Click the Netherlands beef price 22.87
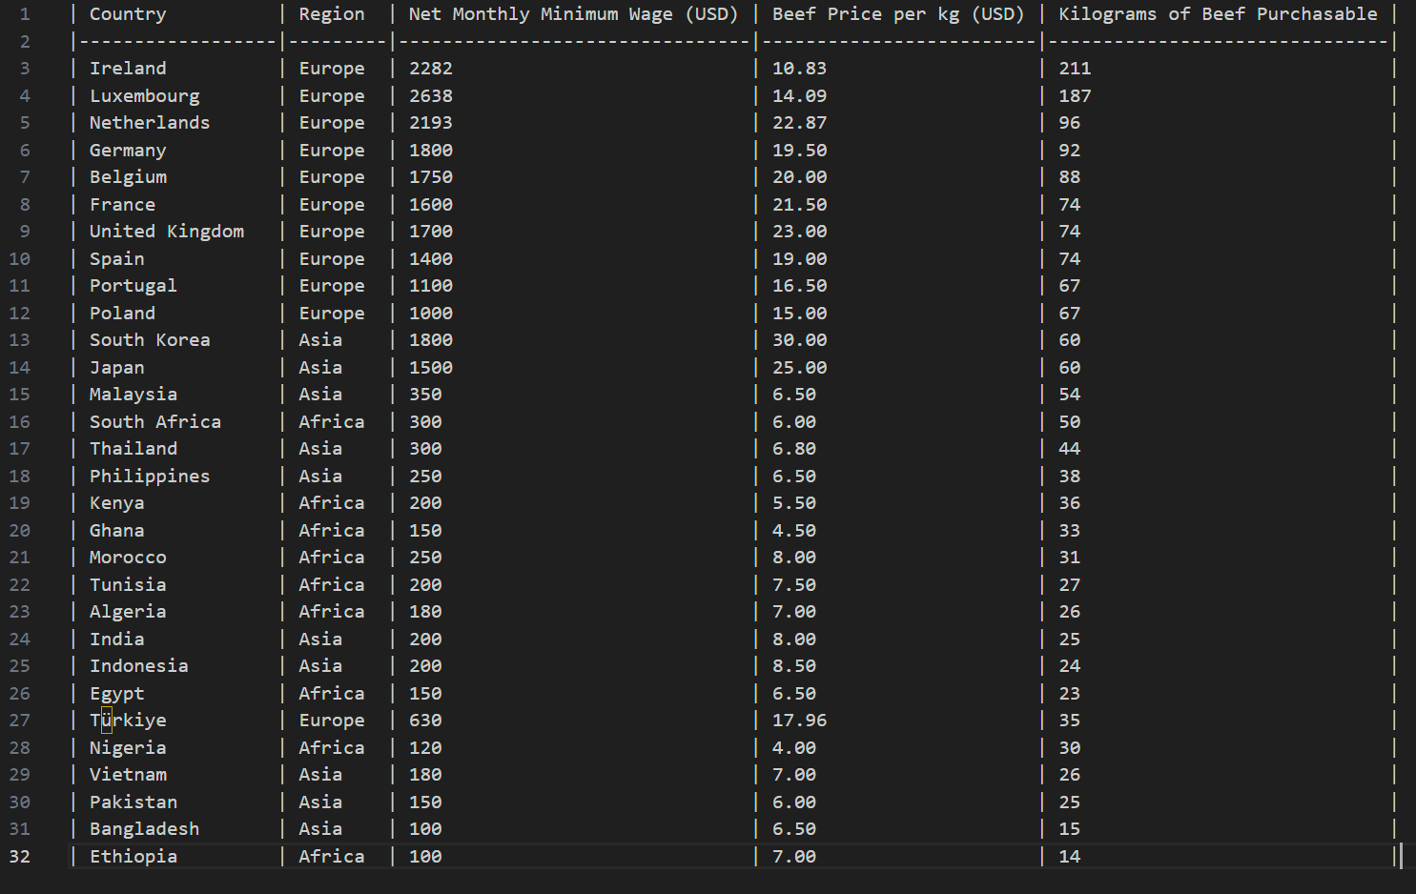The image size is (1416, 894). (x=799, y=123)
